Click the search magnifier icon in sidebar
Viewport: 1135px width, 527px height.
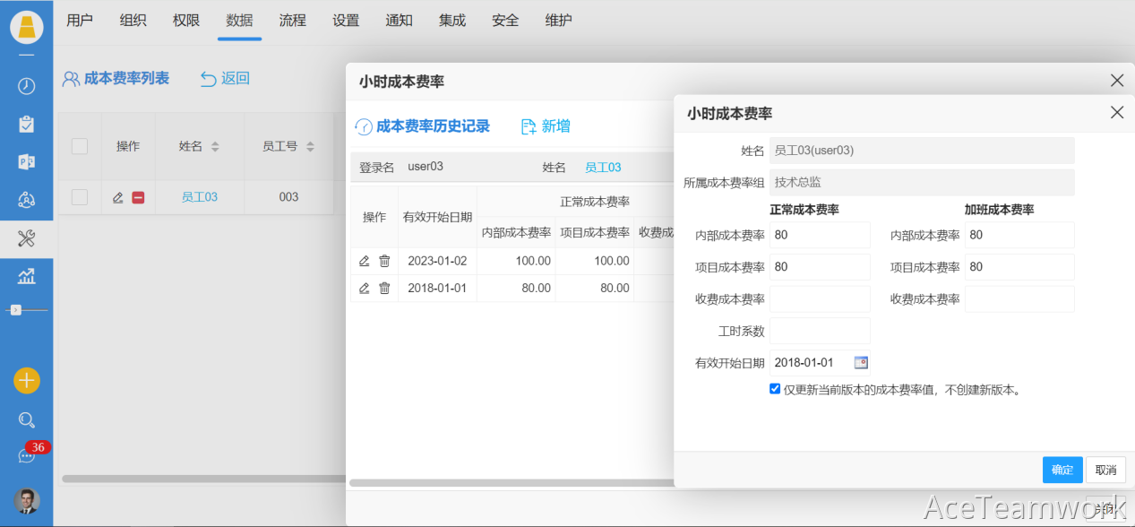[x=27, y=419]
